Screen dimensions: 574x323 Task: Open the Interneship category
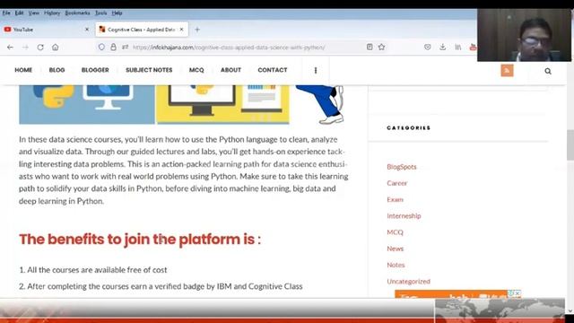(x=404, y=215)
